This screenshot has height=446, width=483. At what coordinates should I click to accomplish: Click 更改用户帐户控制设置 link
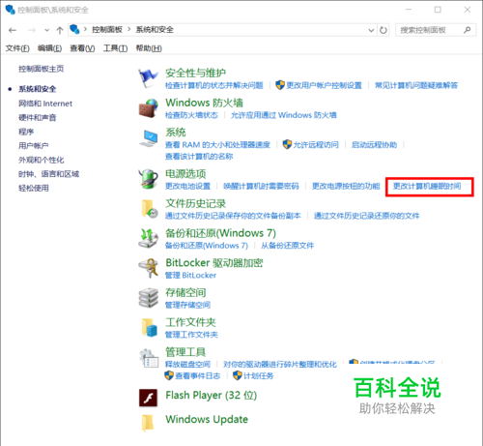324,85
